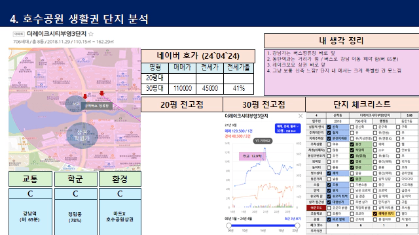Image resolution: width=419 pixels, height=235 pixels.
Task: Click the 30평대 전세가 cell 45000
Action: point(209,89)
